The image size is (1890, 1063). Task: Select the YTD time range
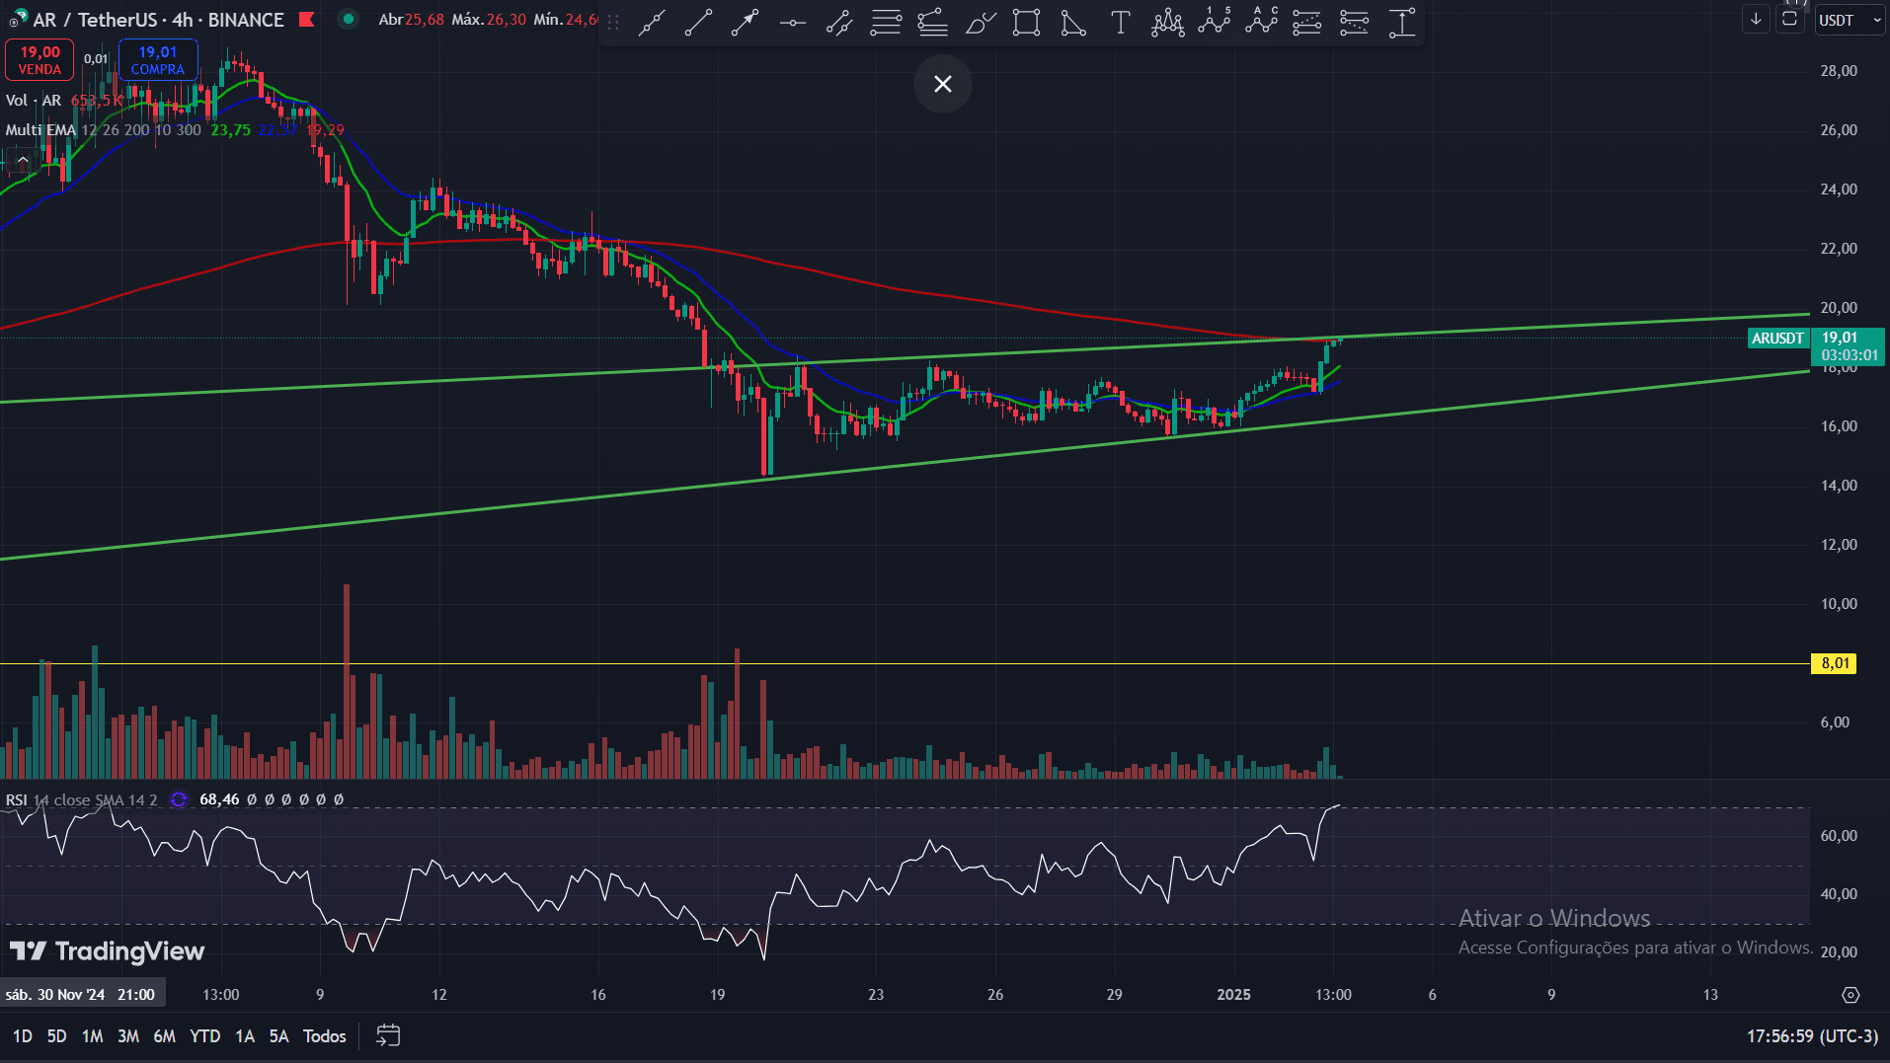click(x=204, y=1035)
